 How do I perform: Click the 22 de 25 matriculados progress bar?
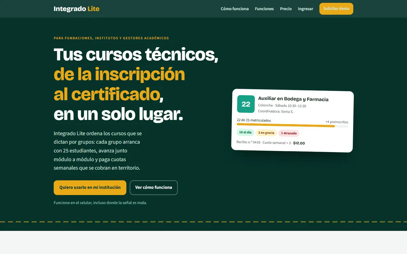[292, 126]
